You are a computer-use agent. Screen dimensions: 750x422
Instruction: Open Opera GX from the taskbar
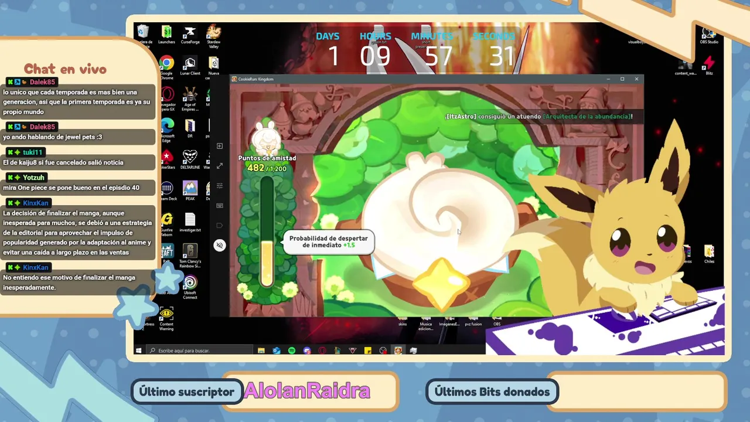tap(322, 350)
